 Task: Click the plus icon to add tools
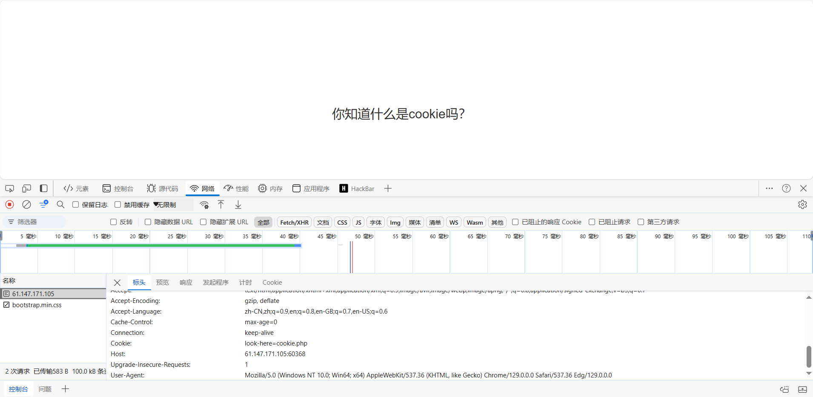point(388,189)
